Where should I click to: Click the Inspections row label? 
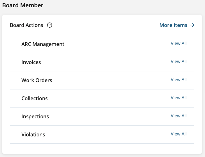point(35,117)
